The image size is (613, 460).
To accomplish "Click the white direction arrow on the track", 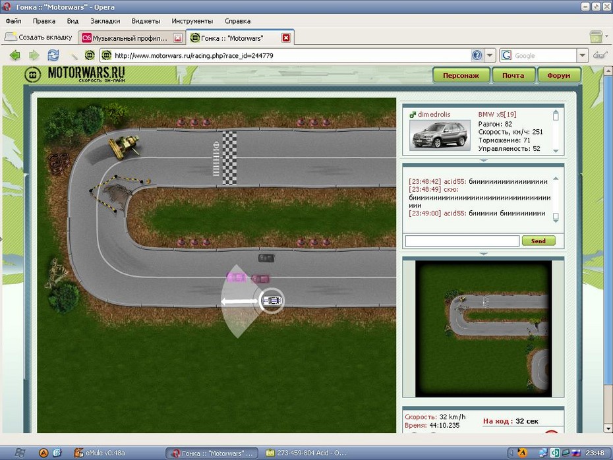I will click(x=239, y=301).
